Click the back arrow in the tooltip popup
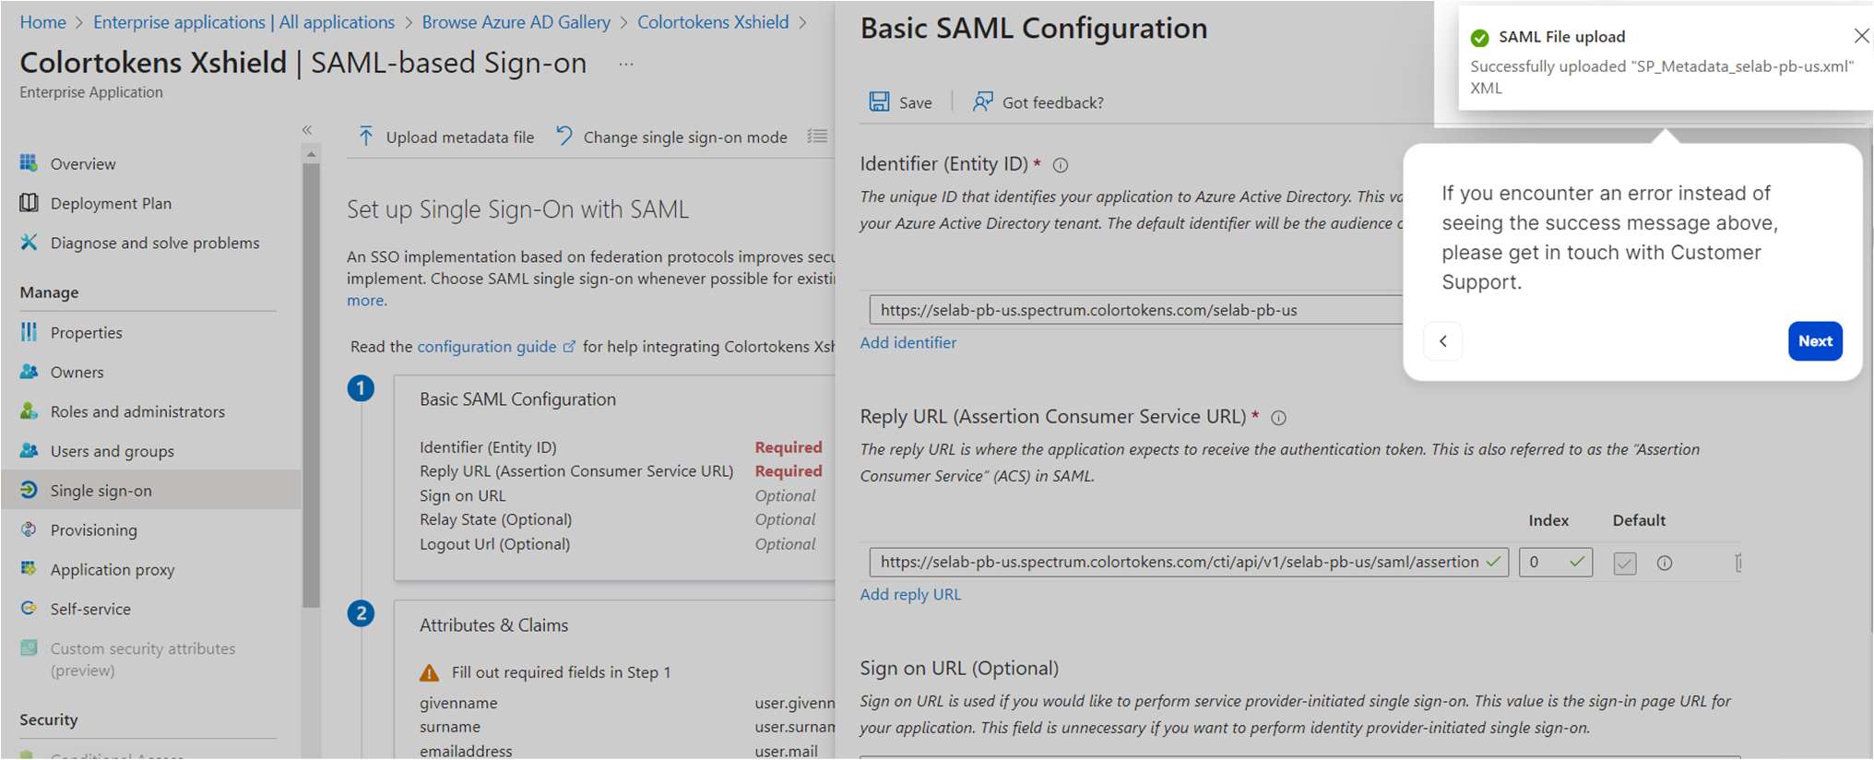1874x760 pixels. click(x=1442, y=340)
